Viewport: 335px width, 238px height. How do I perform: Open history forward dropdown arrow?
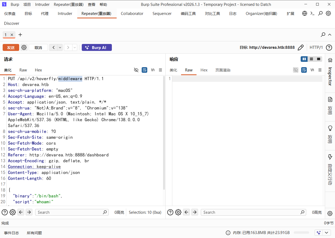pyautogui.click(x=75, y=47)
